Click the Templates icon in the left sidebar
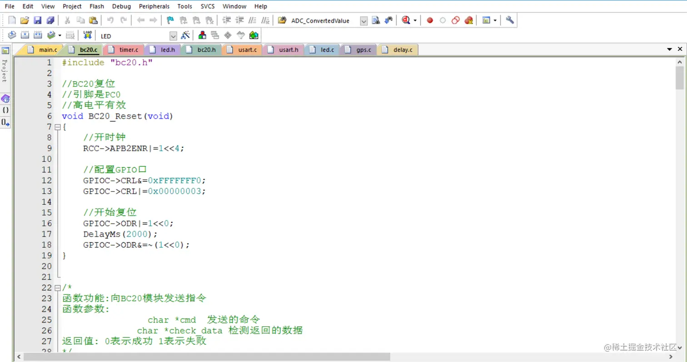Viewport: 687px width, 362px height. click(x=5, y=122)
